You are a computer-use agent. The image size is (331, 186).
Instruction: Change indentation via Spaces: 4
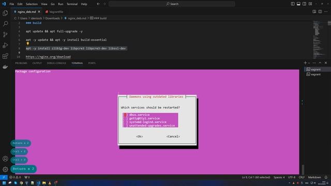click(x=279, y=177)
